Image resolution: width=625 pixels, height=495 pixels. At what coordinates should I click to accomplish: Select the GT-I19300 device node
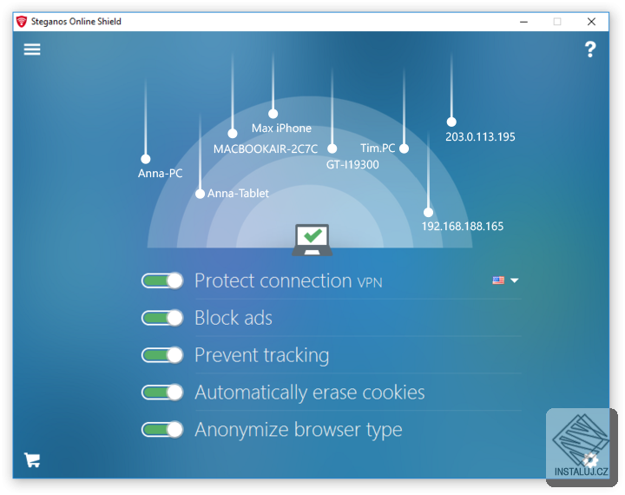pos(332,148)
